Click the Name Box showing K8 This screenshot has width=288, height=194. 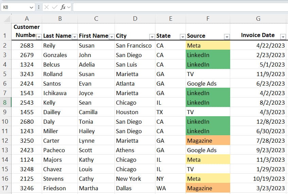click(18, 7)
